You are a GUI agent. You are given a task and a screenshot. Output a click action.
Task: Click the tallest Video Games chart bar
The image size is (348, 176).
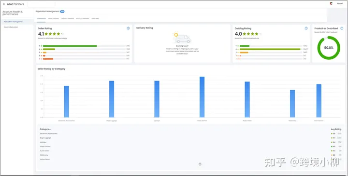(202, 97)
